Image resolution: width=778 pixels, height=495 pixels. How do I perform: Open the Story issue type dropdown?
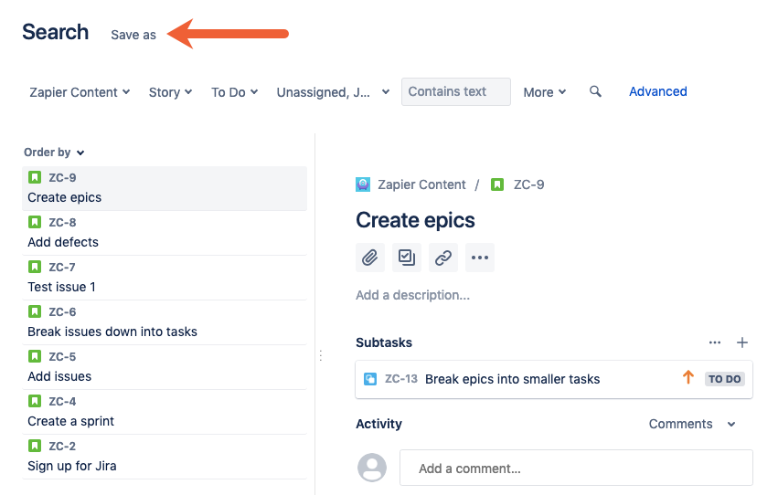click(x=170, y=92)
